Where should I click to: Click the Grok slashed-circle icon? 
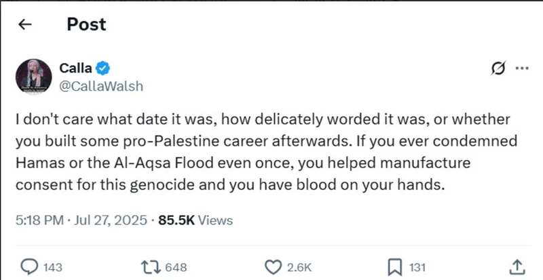pyautogui.click(x=497, y=68)
